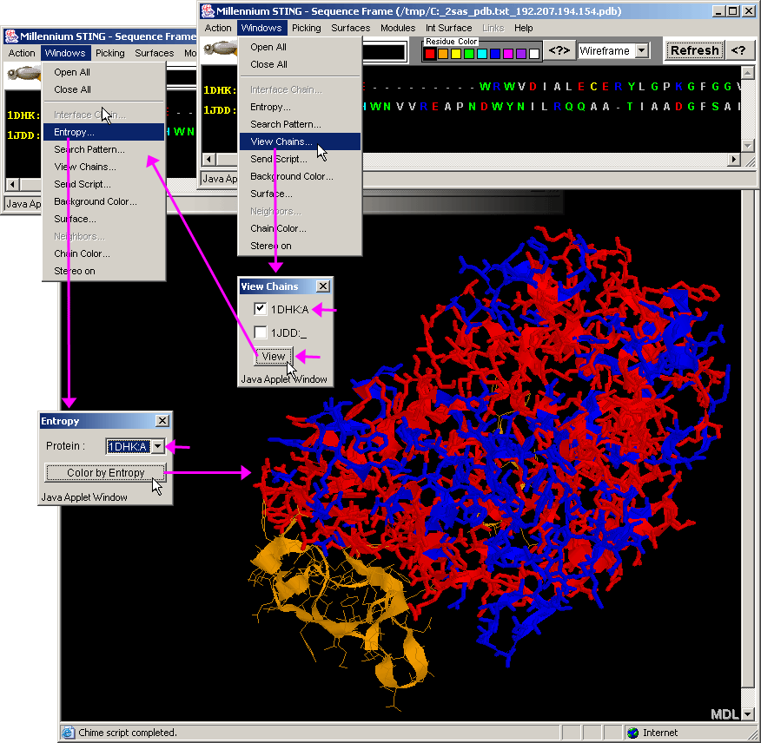Choose View Chains... in the background window's menu

104,167
